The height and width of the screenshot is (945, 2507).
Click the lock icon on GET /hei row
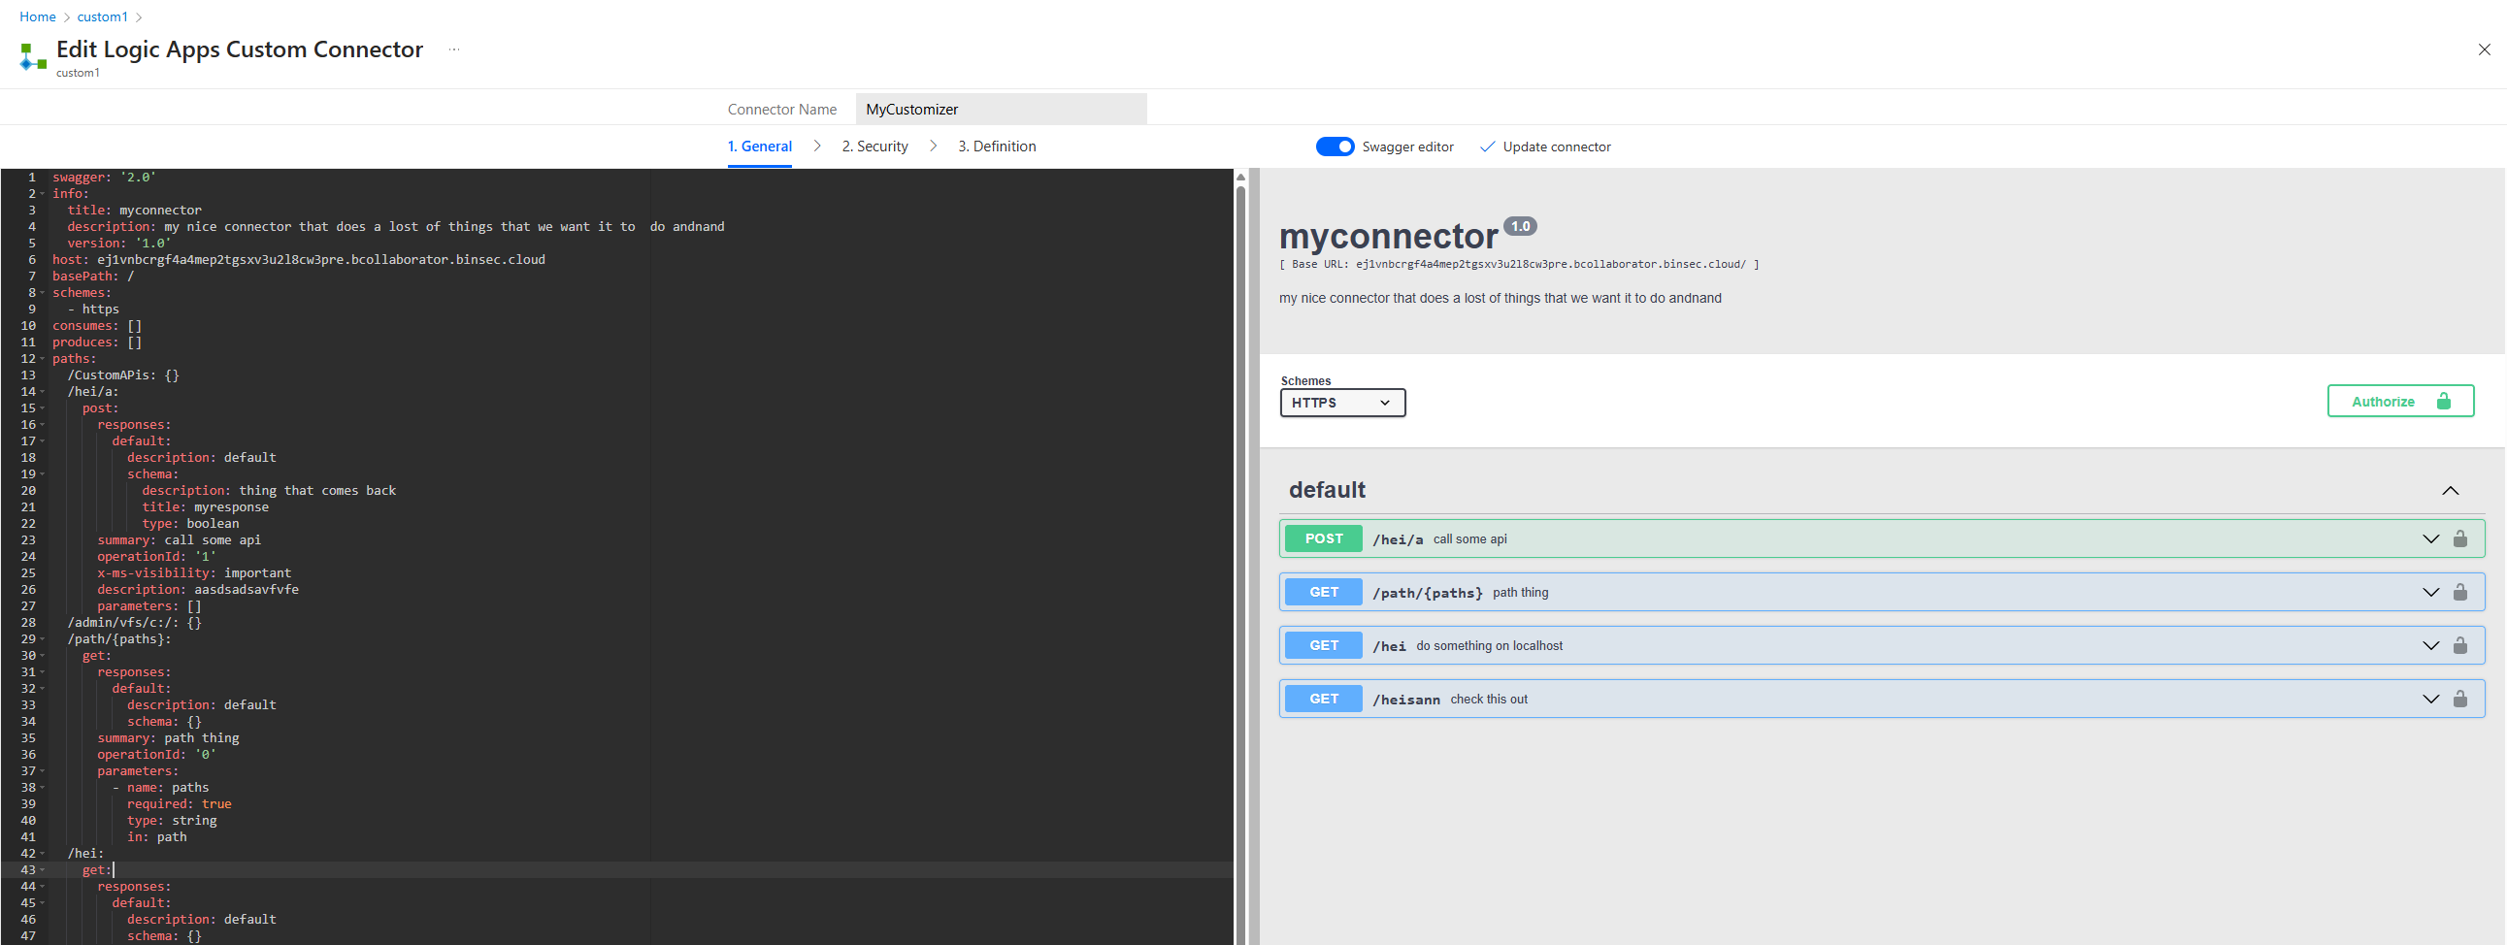point(2460,644)
